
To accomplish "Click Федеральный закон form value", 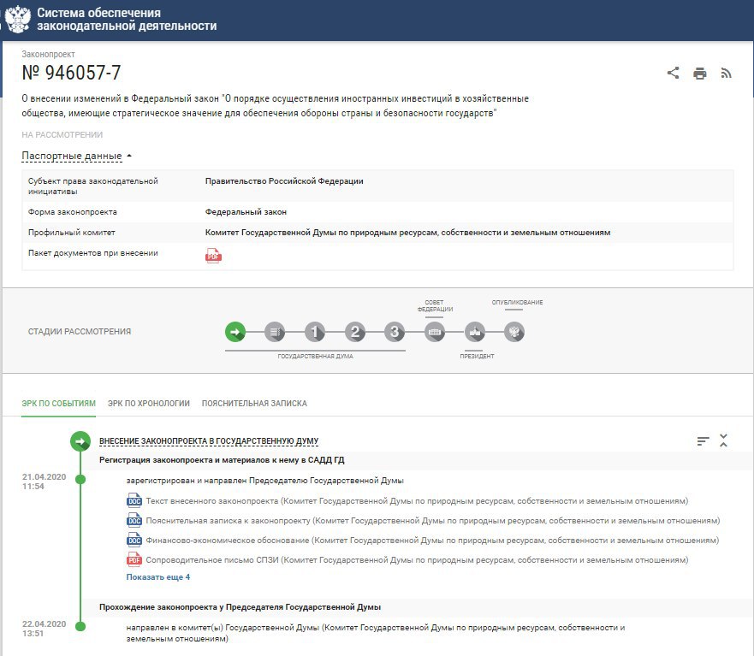I will [246, 212].
